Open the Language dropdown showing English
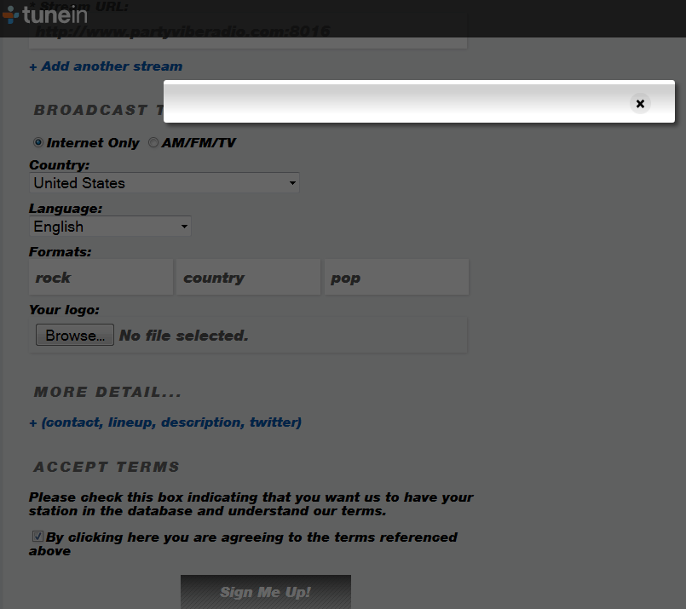 (x=110, y=227)
